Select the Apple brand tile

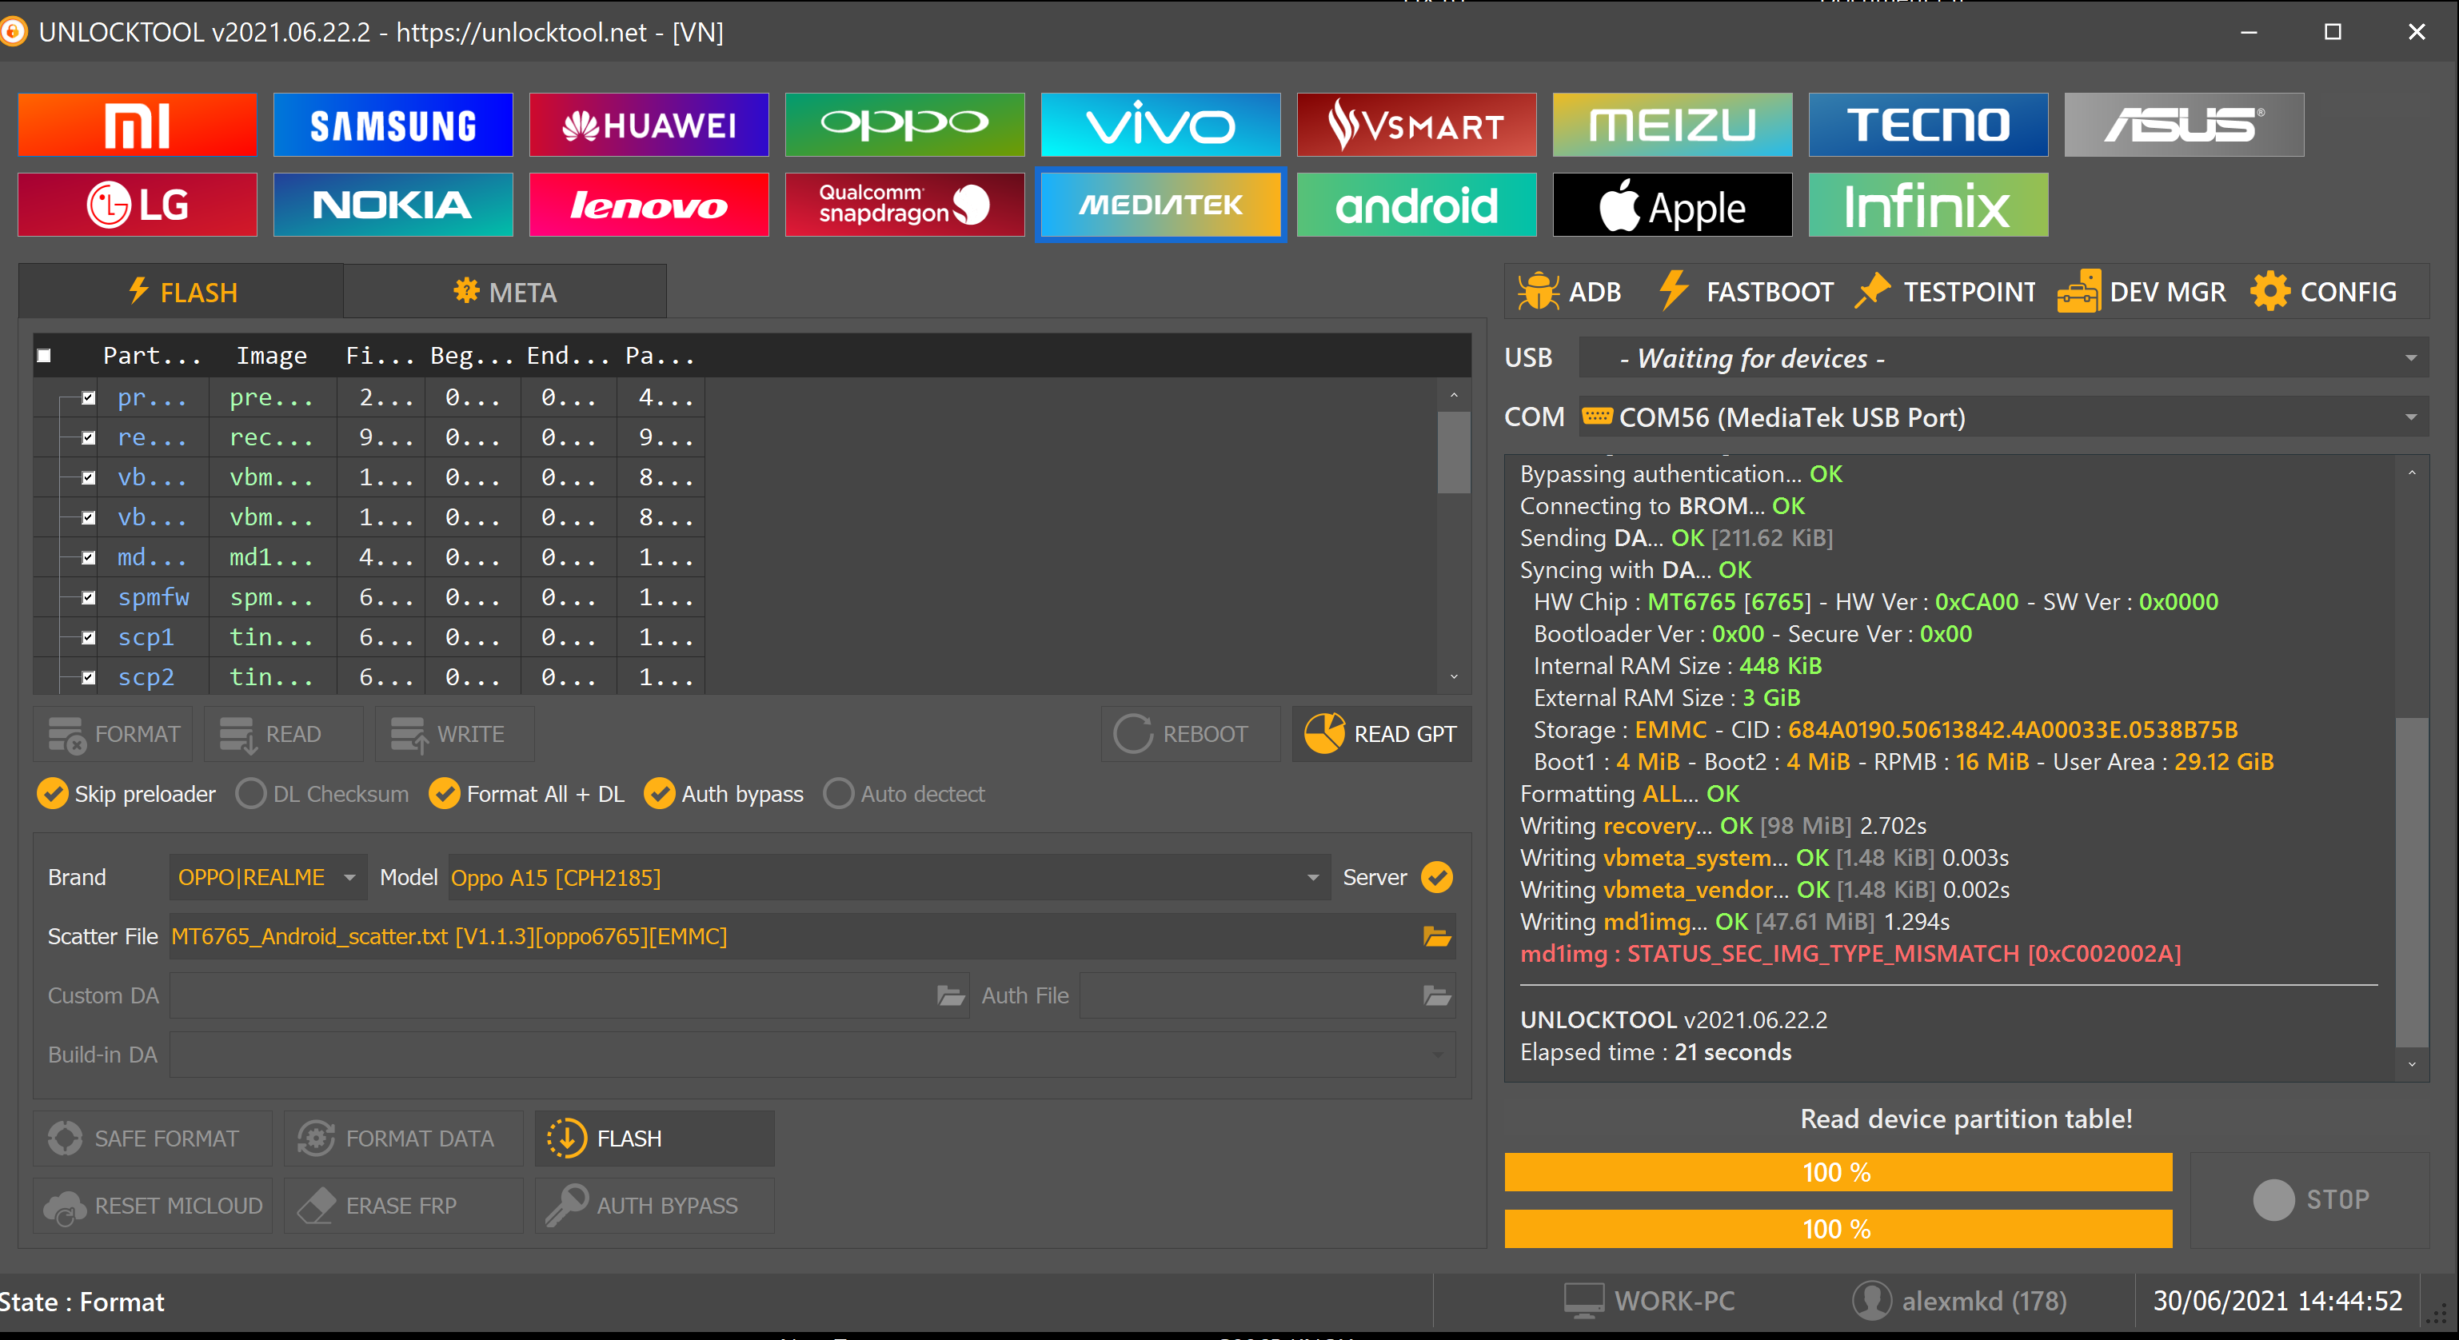[x=1672, y=204]
